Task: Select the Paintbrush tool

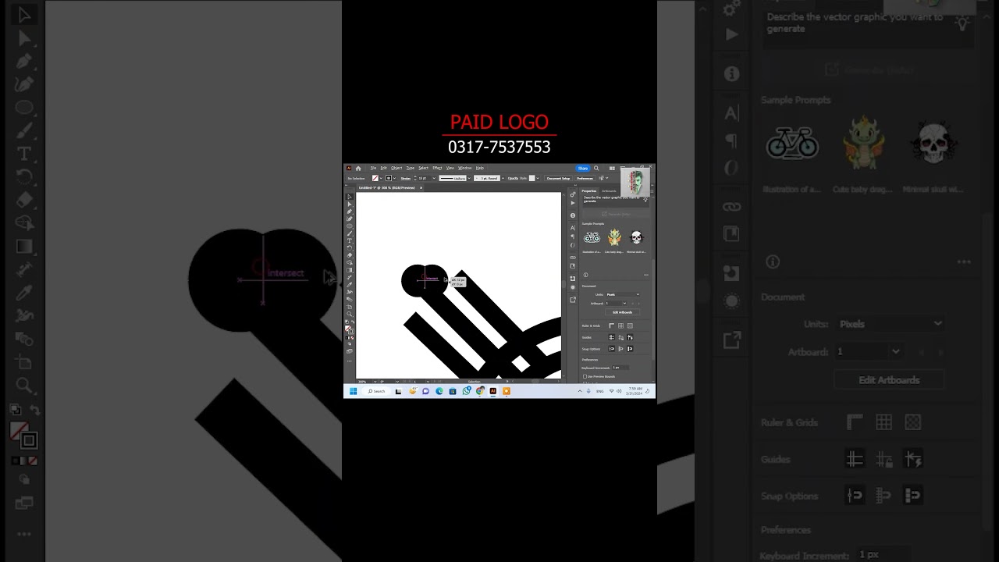Action: 350,233
